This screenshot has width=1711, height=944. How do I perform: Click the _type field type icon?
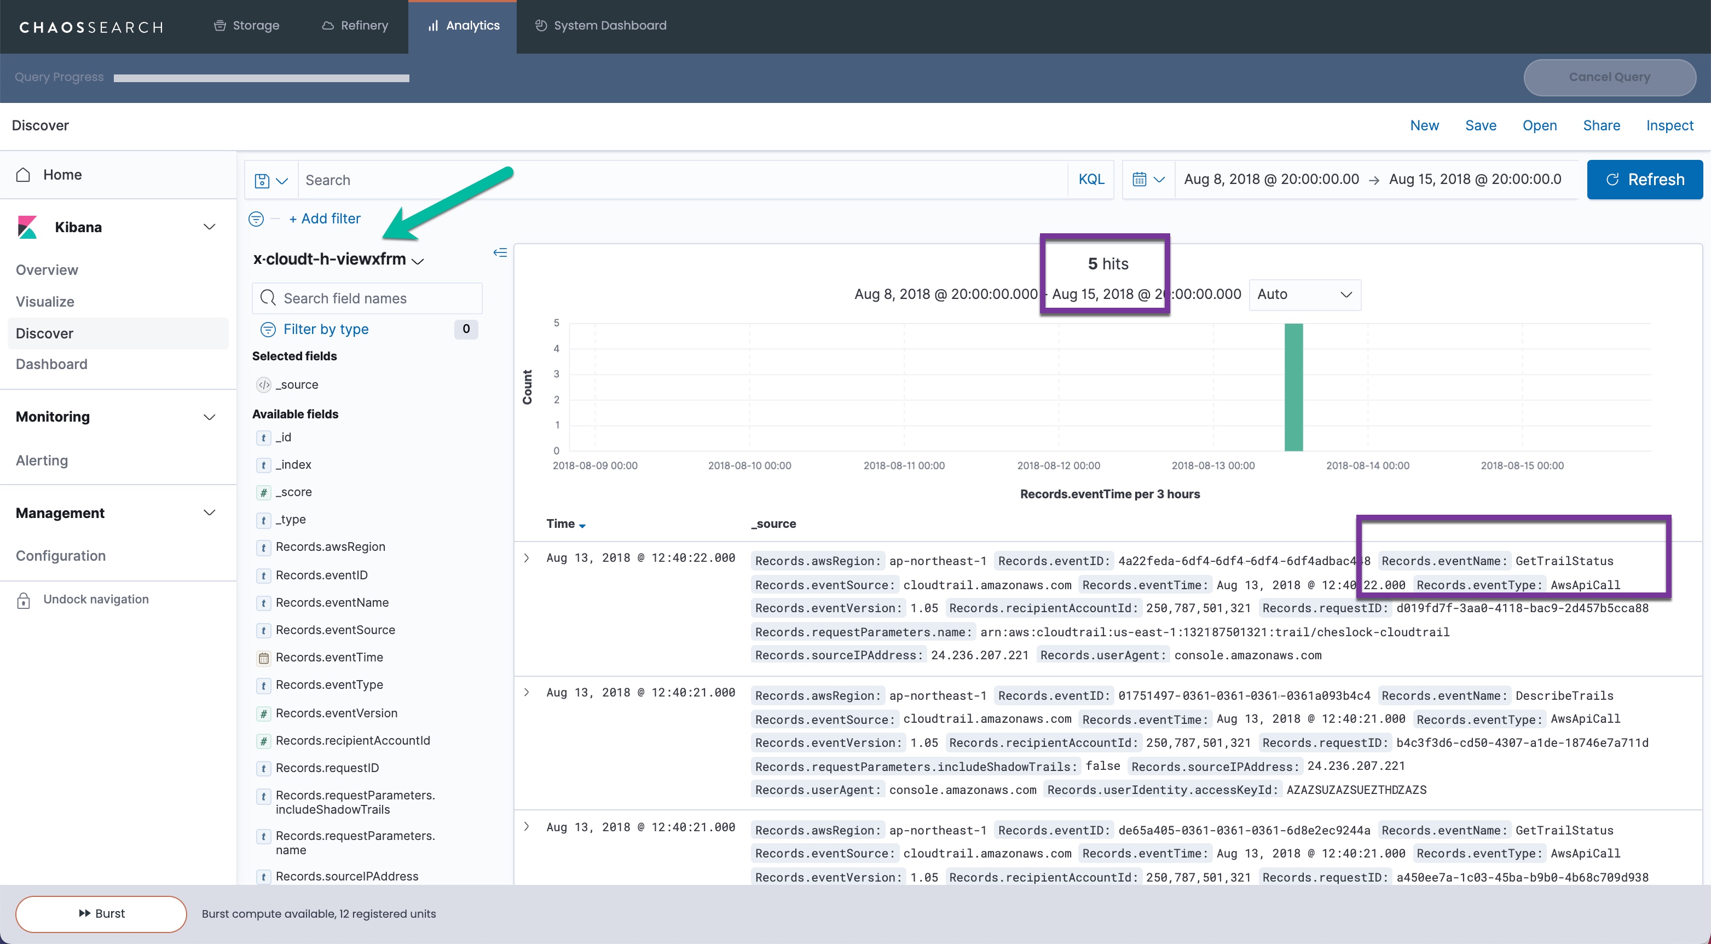click(264, 520)
